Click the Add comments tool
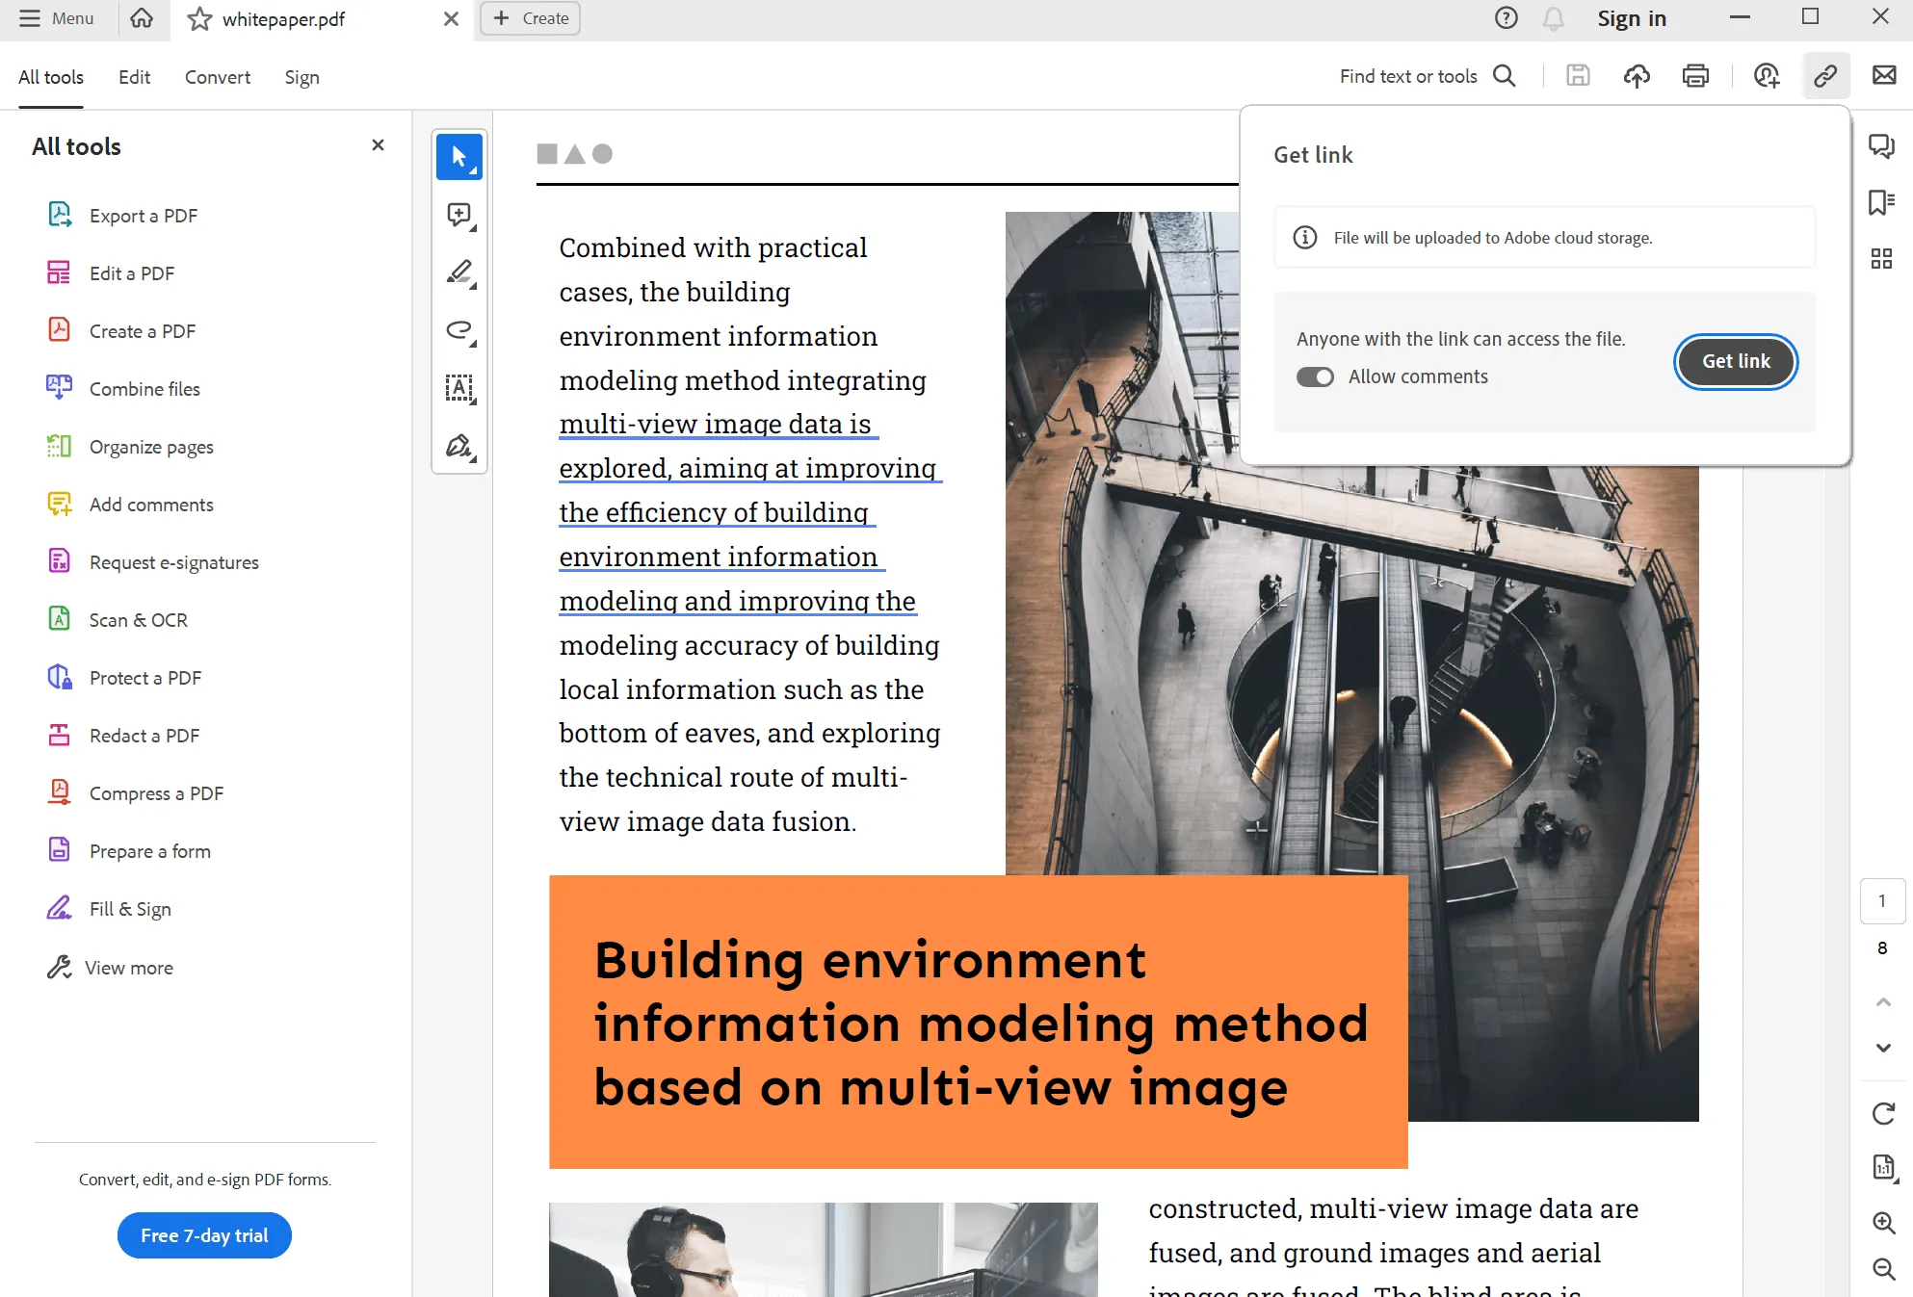Viewport: 1913px width, 1297px height. tap(150, 504)
